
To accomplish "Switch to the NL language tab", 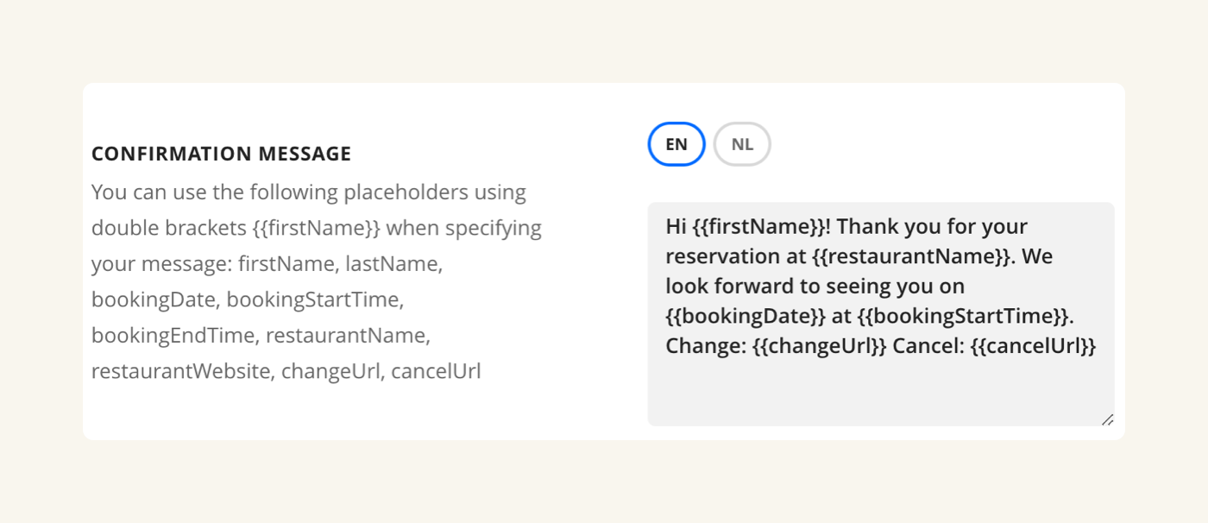I will pyautogui.click(x=742, y=144).
